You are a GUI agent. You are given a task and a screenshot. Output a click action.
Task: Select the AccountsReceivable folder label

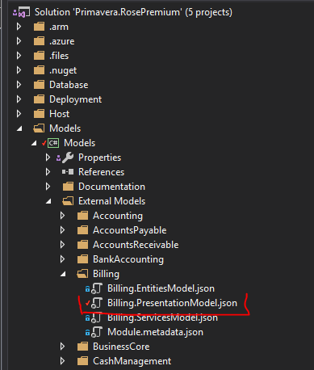click(x=136, y=245)
